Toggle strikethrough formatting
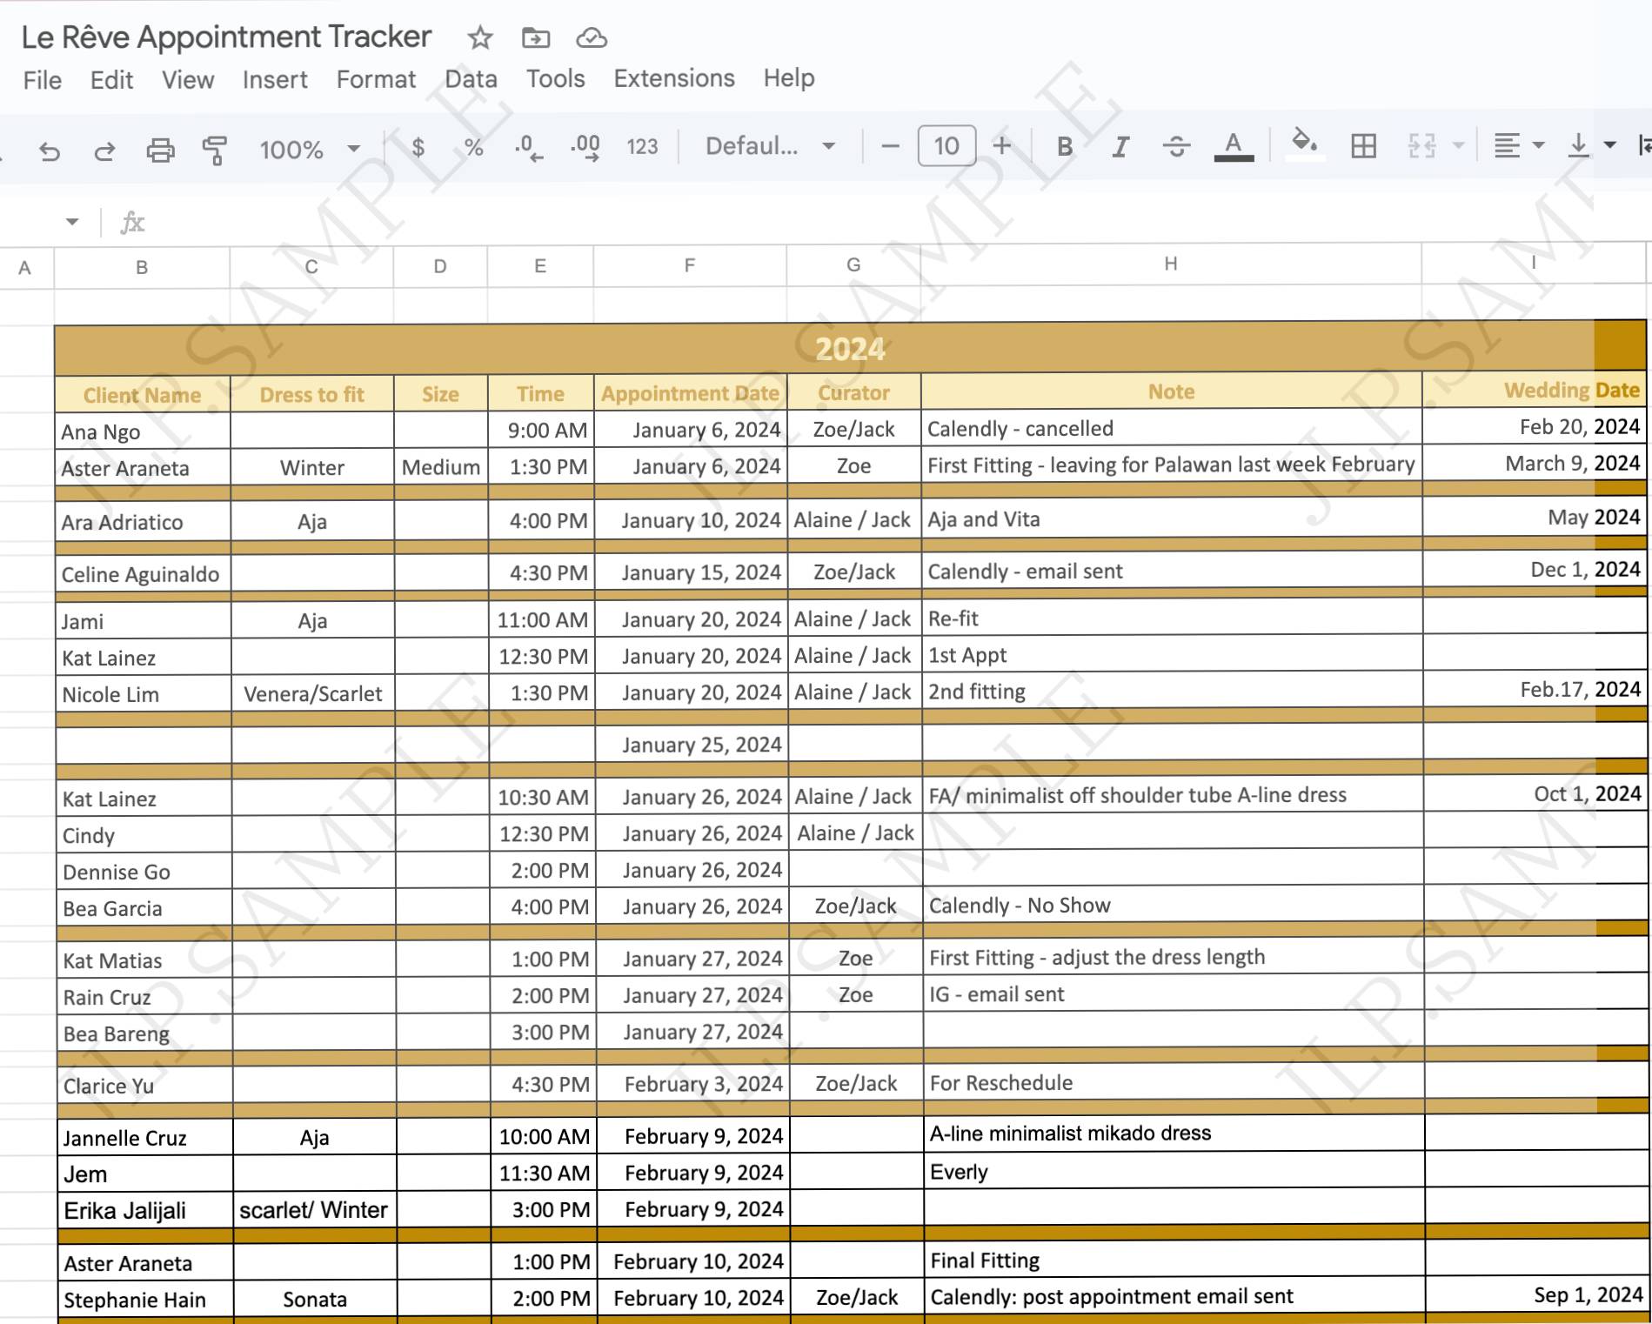 click(1176, 146)
